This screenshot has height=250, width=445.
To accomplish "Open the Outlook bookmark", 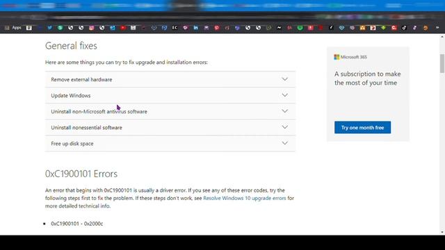I will click(113, 28).
